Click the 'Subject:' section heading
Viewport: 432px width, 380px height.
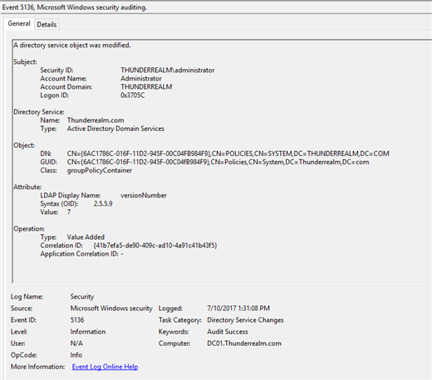(x=25, y=61)
